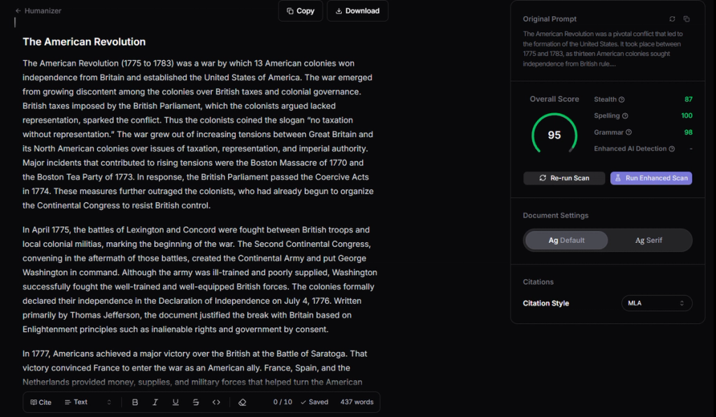Viewport: 716px width, 417px height.
Task: Go back to Humanizer
Action: coord(38,10)
